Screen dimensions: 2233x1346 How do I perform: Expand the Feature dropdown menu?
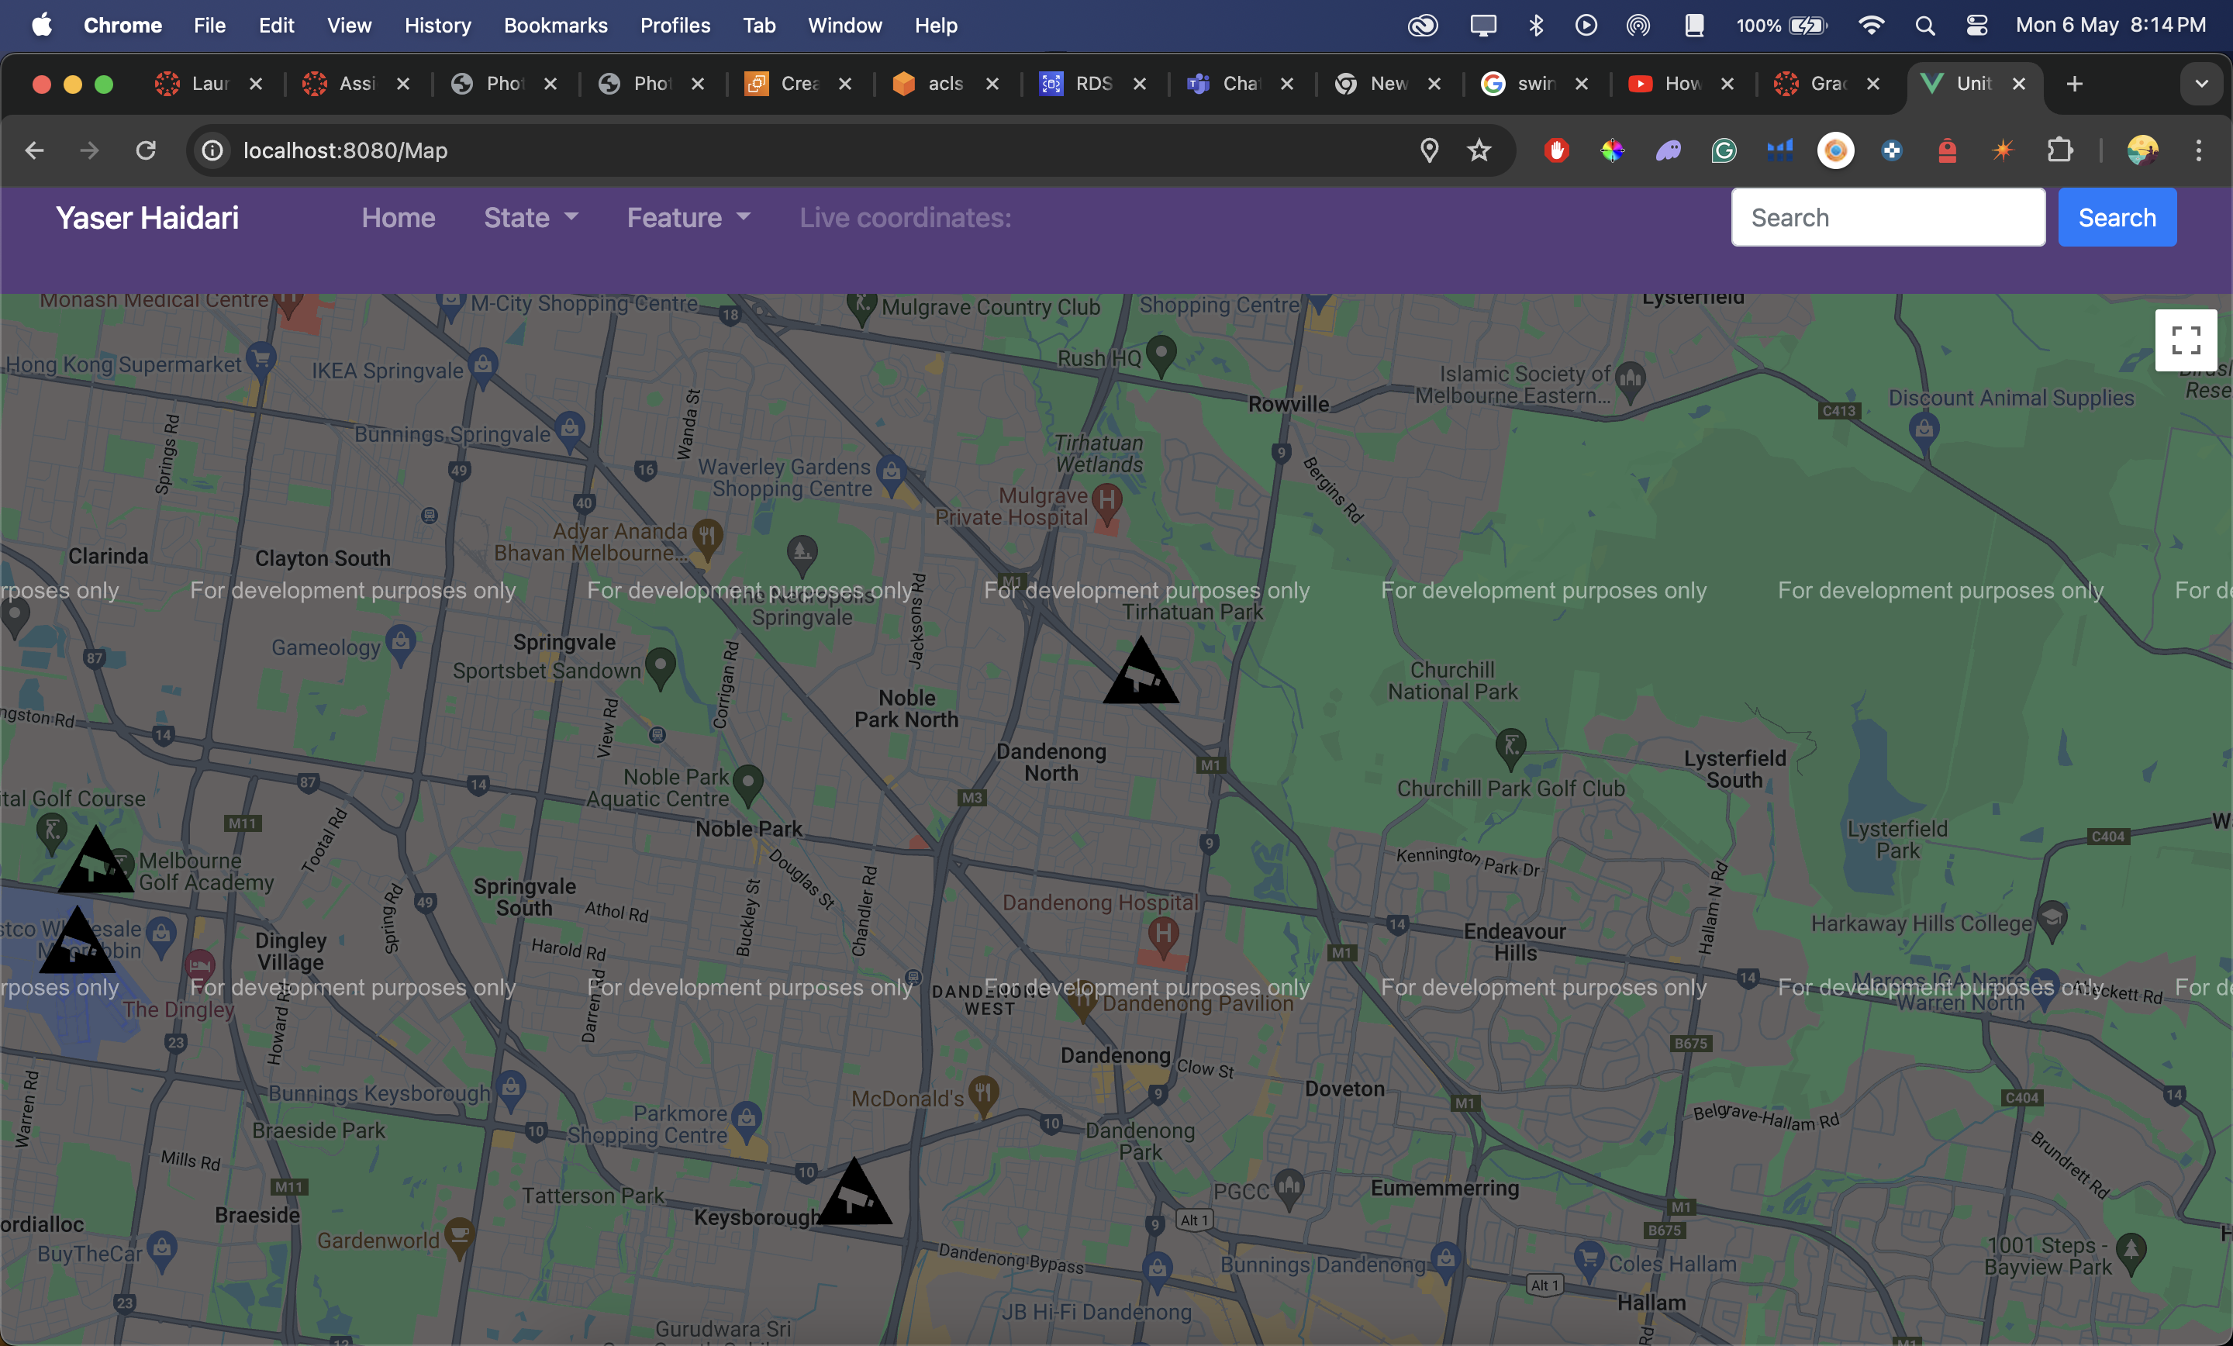(689, 218)
